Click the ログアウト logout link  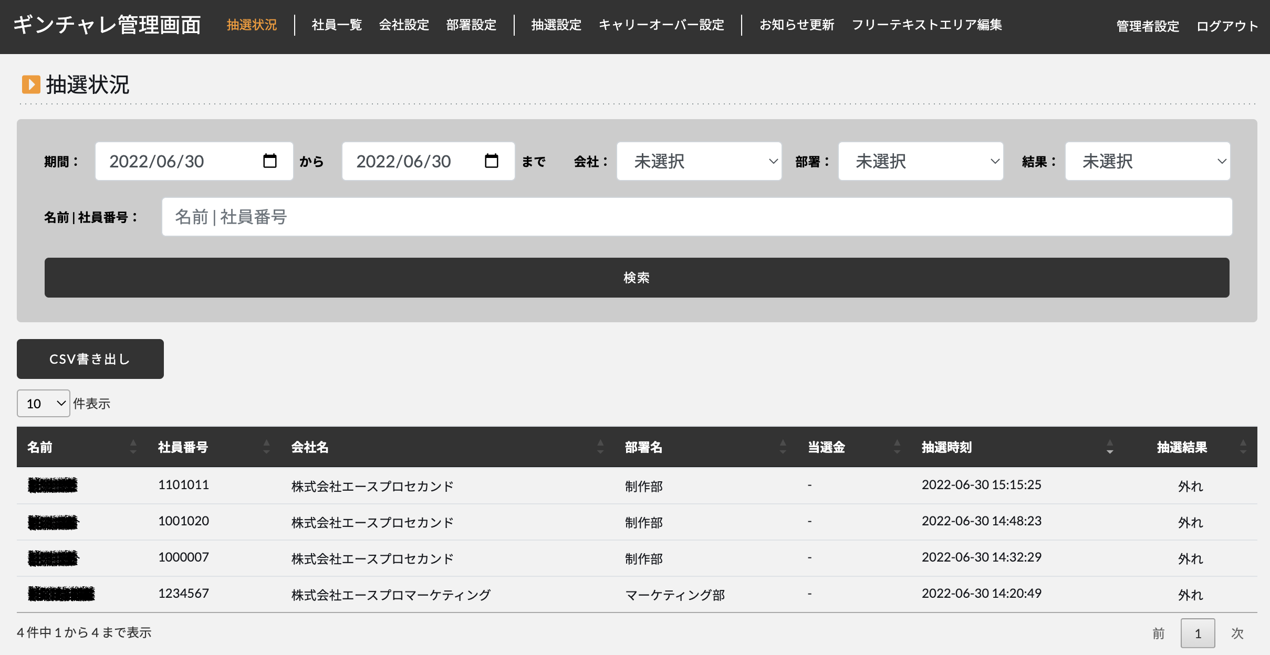pos(1227,26)
